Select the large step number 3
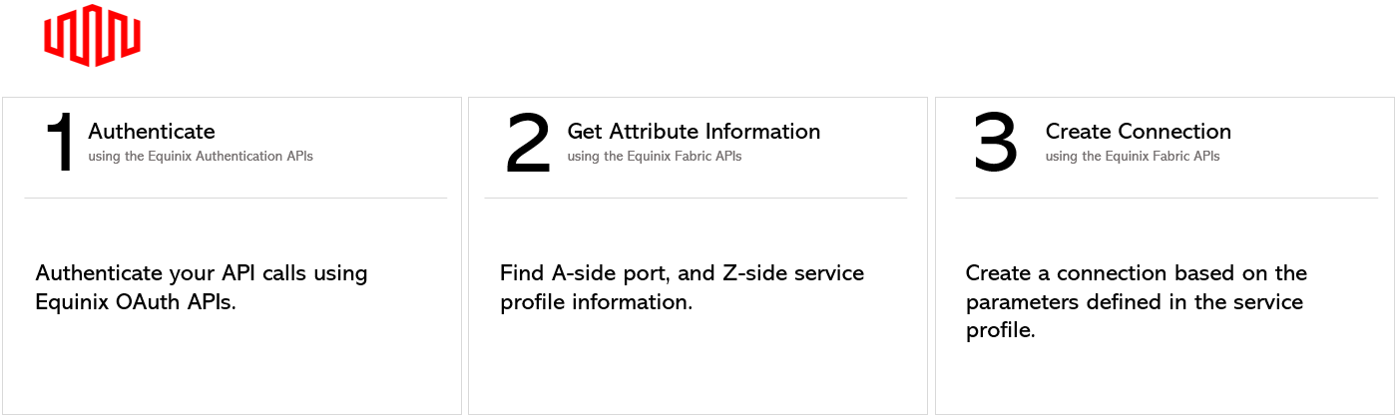 pos(995,143)
